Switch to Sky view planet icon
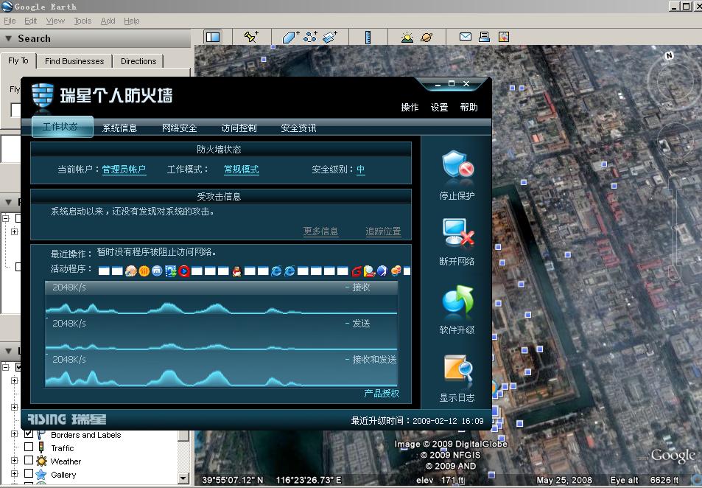The image size is (702, 488). 427,37
